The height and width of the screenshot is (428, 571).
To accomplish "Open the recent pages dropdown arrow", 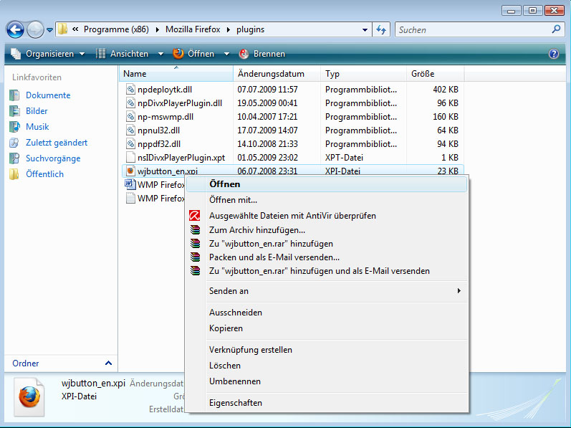I will pos(49,30).
